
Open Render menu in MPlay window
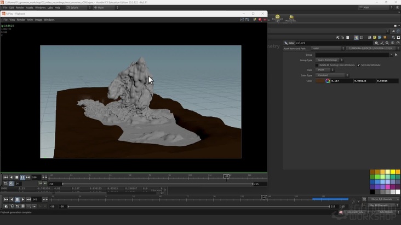[21, 20]
